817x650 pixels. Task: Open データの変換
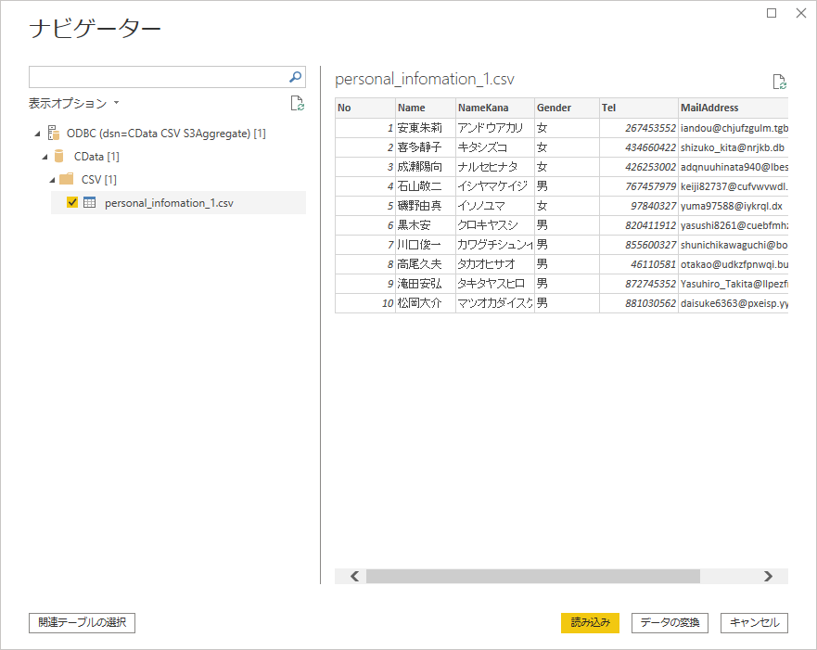(x=669, y=623)
